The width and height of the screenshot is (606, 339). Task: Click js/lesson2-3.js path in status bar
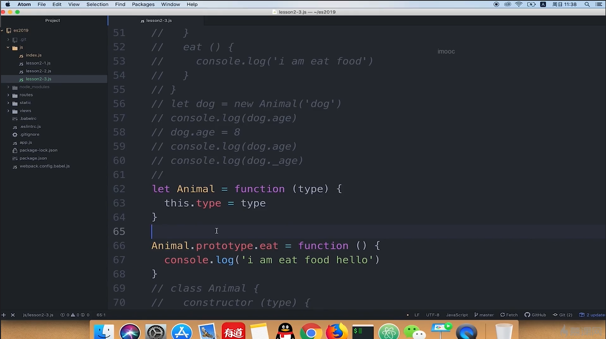[38, 315]
